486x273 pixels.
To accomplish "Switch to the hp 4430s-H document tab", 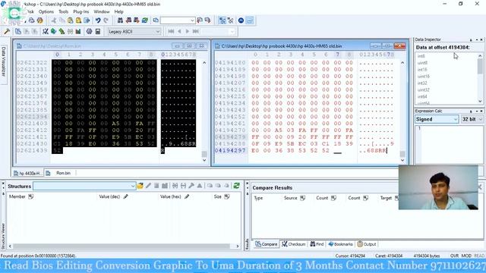I will coord(27,173).
